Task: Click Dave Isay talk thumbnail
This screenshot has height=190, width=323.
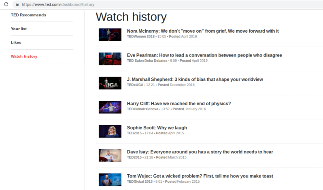Action: [x=110, y=155]
